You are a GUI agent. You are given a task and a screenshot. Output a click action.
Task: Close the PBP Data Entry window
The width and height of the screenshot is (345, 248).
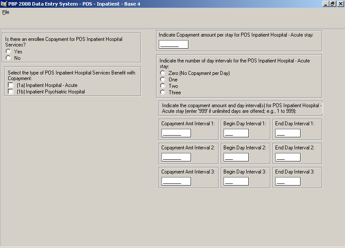coord(340,4)
